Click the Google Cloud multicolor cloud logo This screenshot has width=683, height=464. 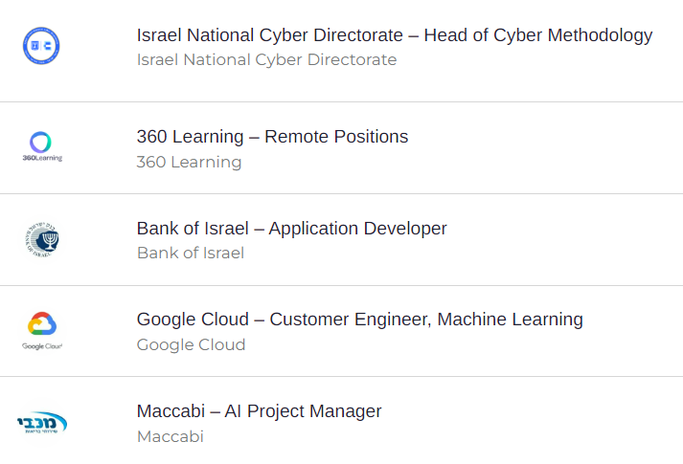42,323
